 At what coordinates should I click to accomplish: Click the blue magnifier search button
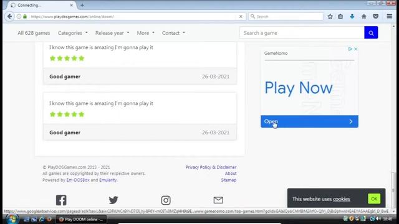tap(371, 33)
